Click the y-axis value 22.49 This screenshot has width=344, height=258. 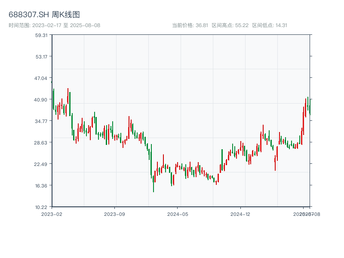pyautogui.click(x=40, y=164)
